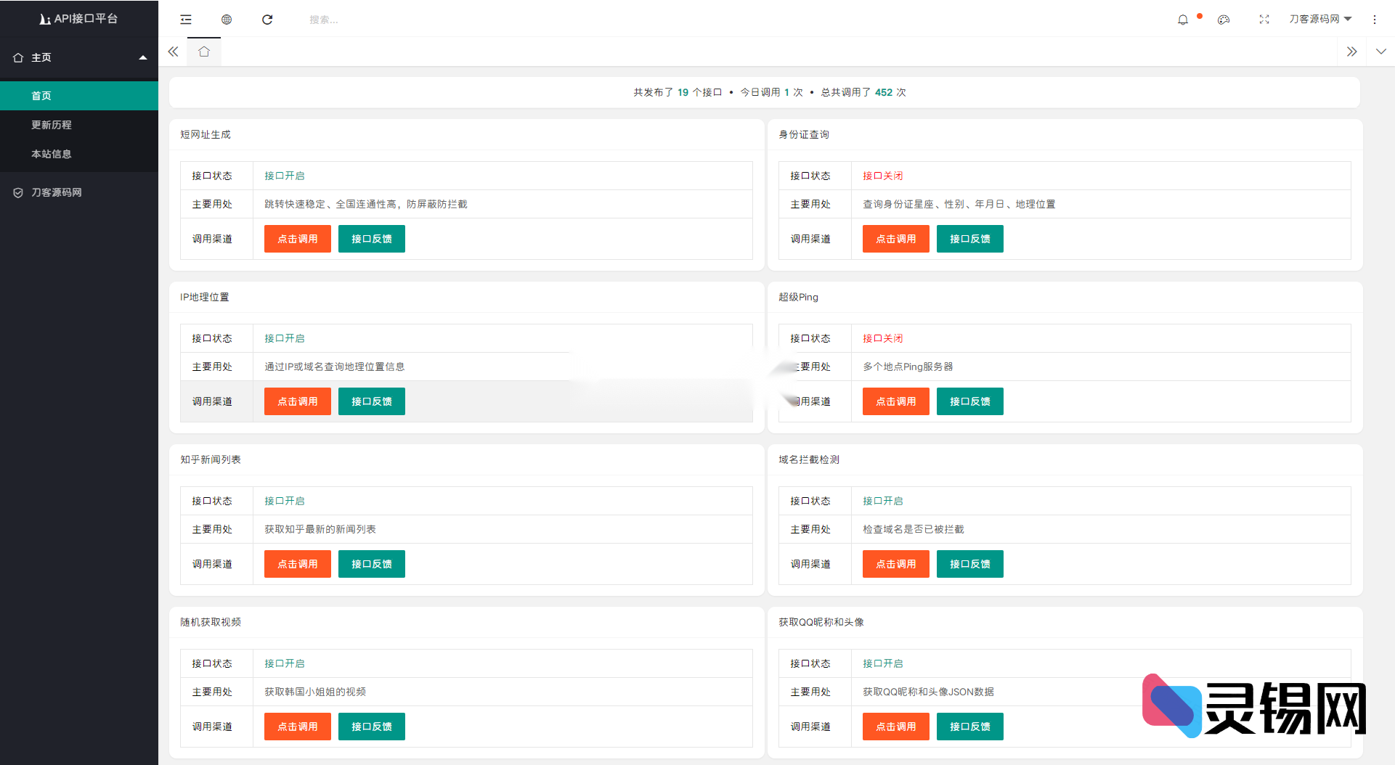Click 点击调用 for 短网址生成
This screenshot has height=765, width=1395.
coord(298,239)
